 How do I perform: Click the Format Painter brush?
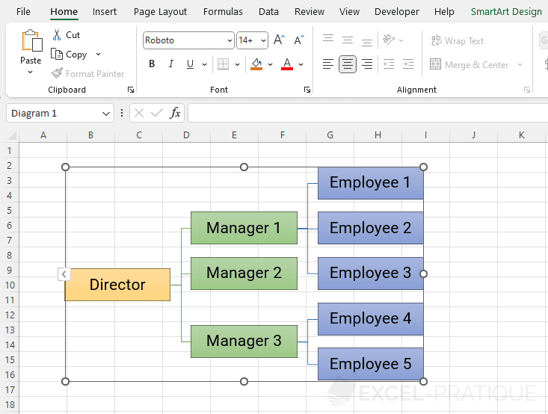(57, 73)
